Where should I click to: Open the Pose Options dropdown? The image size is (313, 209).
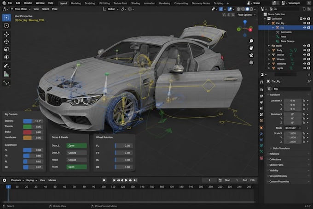pyautogui.click(x=246, y=15)
